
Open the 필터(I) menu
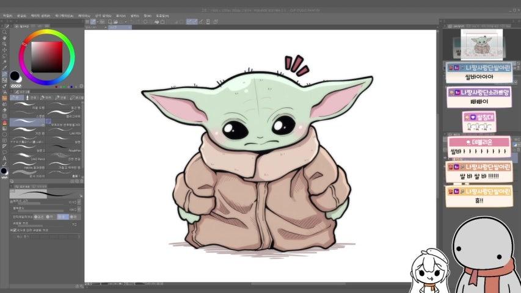pyautogui.click(x=134, y=16)
